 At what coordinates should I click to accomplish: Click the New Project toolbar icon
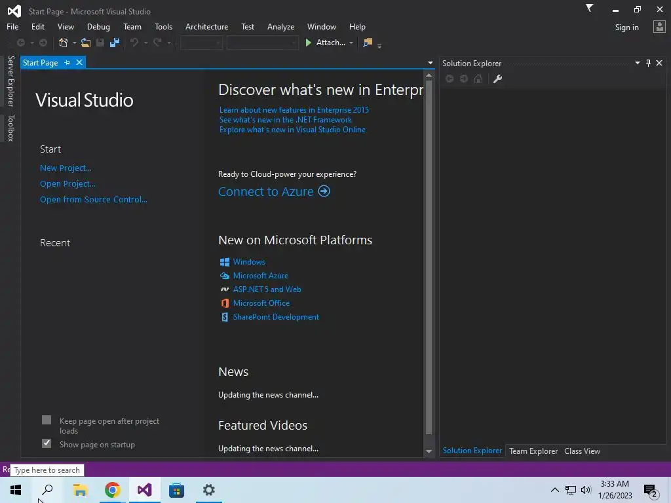click(x=63, y=43)
